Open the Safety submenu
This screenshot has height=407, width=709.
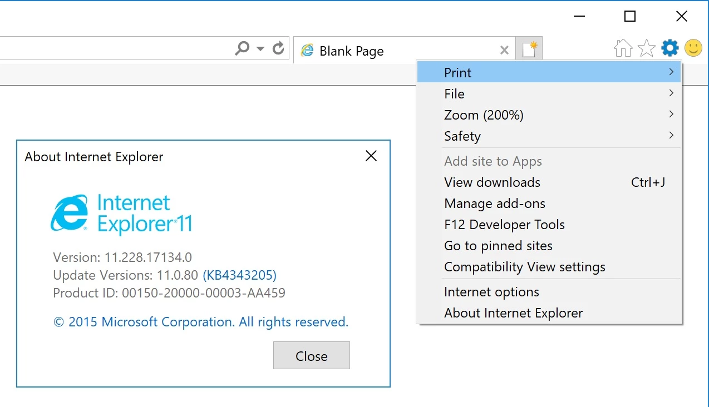pos(549,136)
